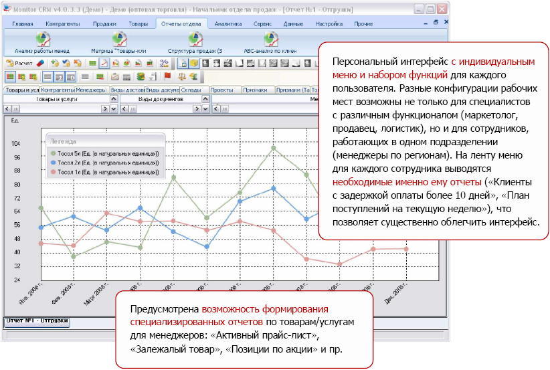This screenshot has height=370, width=550.
Task: Open the 'Настройка' ribbon tab
Action: click(x=329, y=24)
